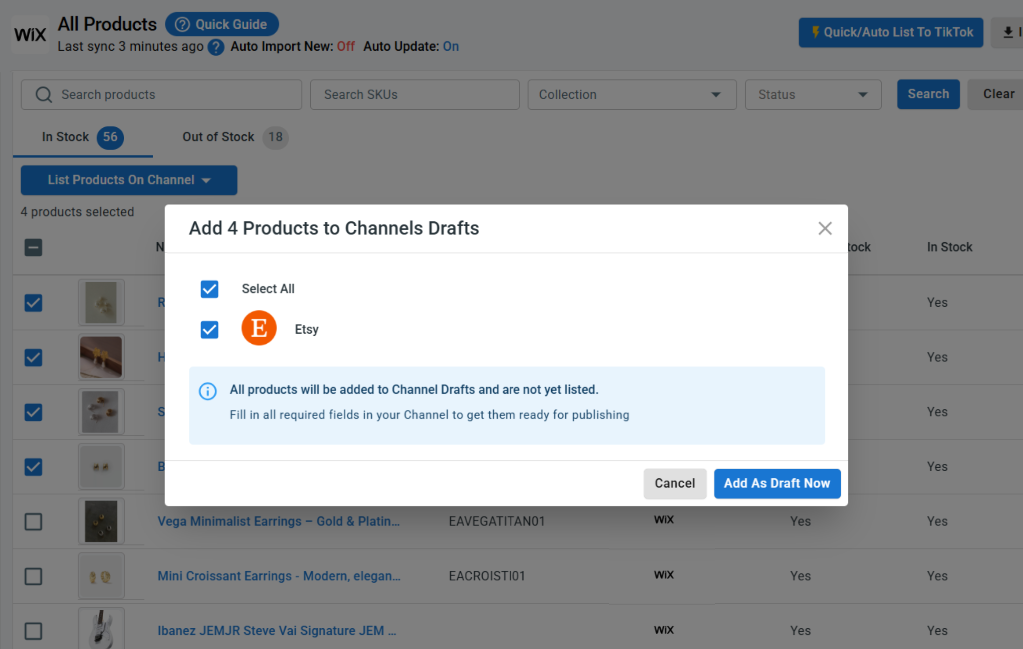
Task: Toggle the Etsy channel checkbox
Action: [x=209, y=330]
